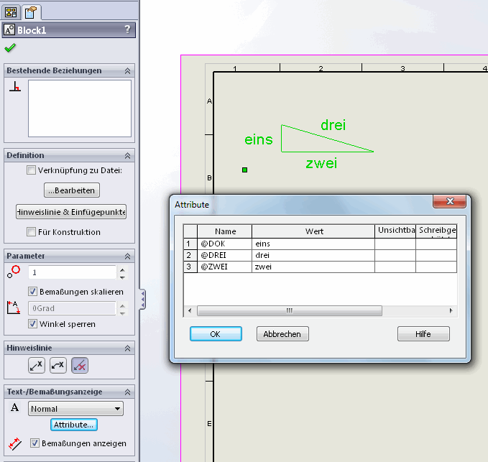Image resolution: width=488 pixels, height=462 pixels.
Task: Select row 1 header in Attribute table
Action: pos(190,244)
